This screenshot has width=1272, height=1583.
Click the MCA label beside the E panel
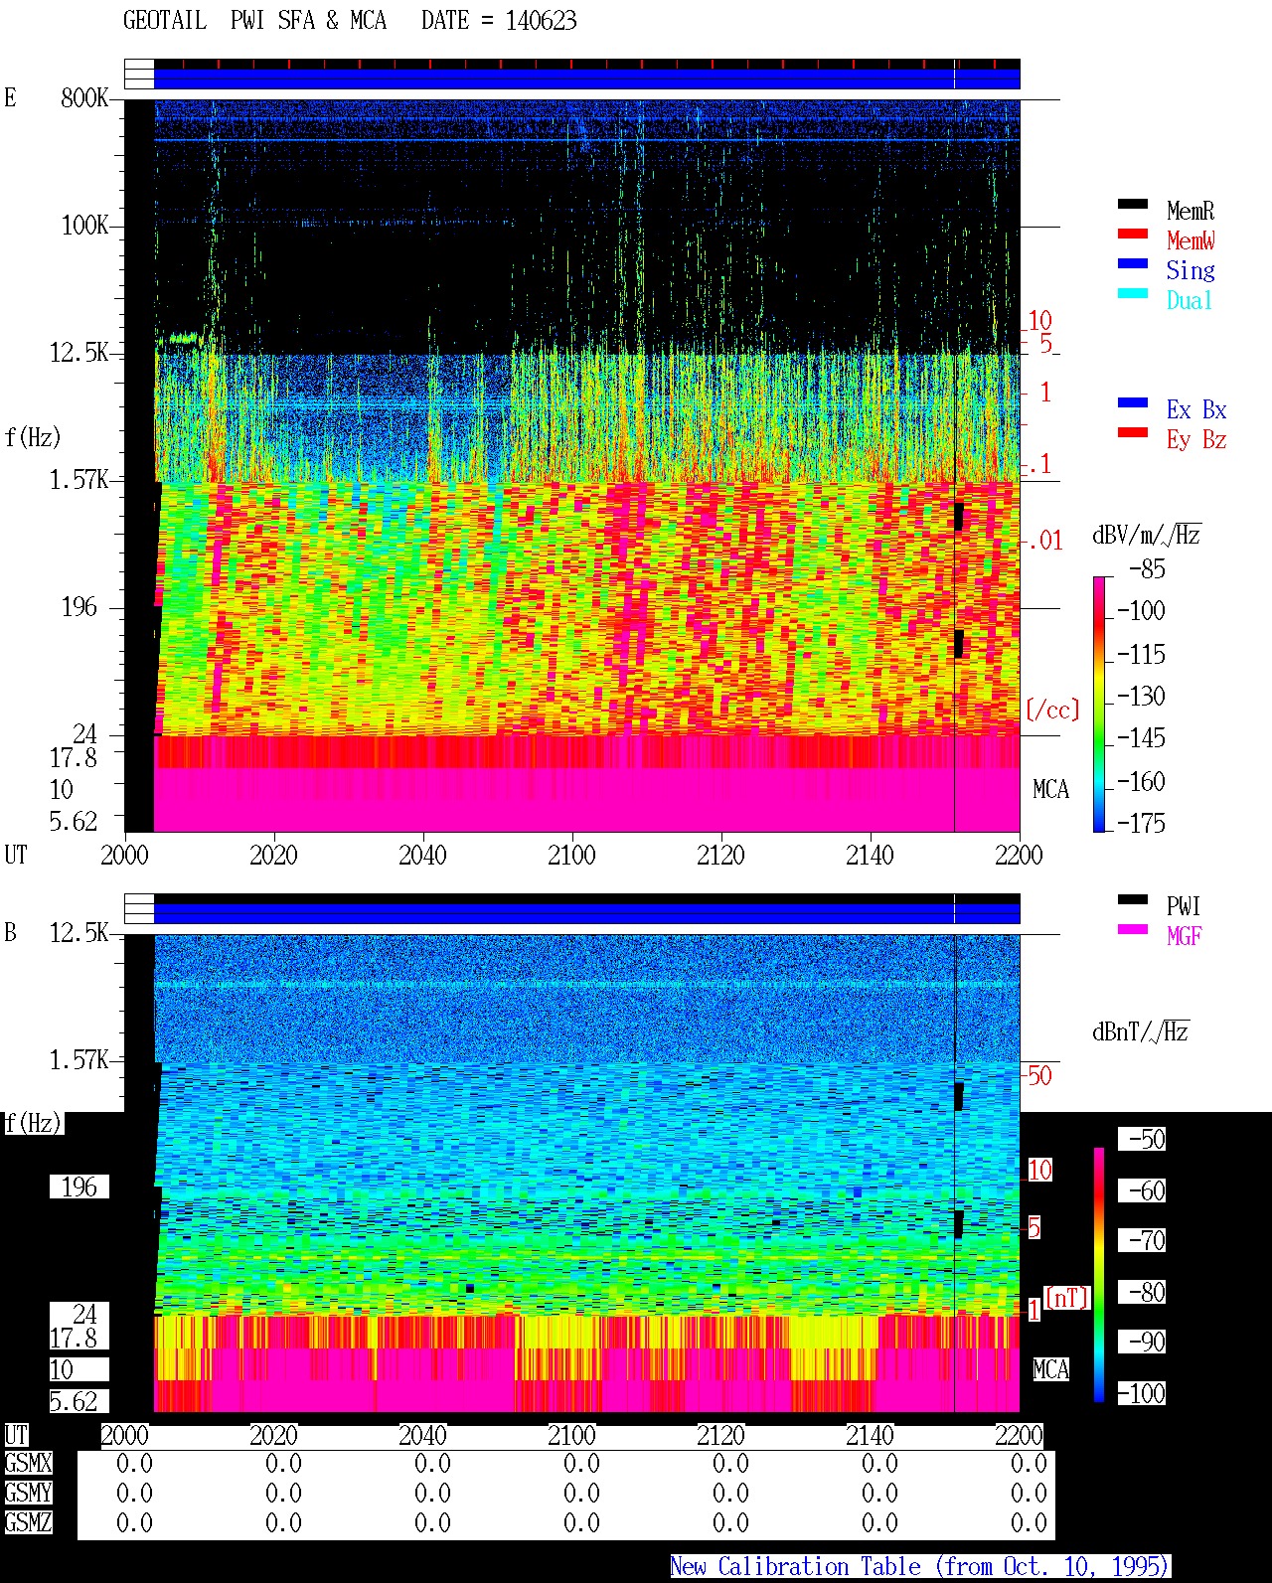point(1050,789)
